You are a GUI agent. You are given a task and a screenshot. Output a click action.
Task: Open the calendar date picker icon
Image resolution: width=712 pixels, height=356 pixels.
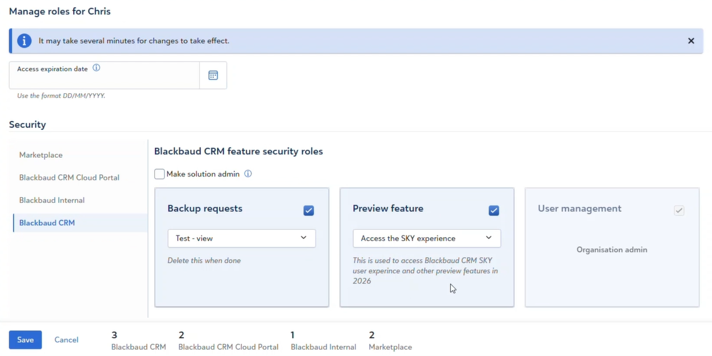[213, 75]
